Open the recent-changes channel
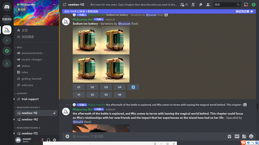 [x=36, y=59]
